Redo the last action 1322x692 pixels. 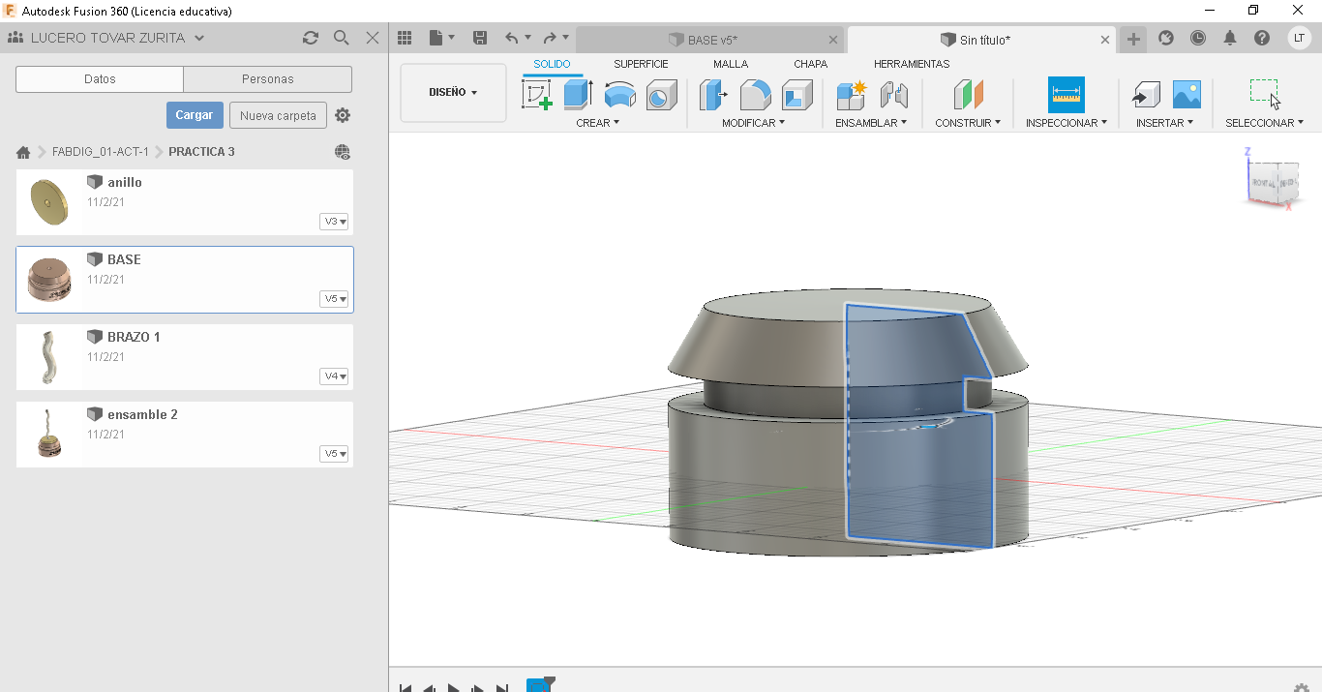551,38
